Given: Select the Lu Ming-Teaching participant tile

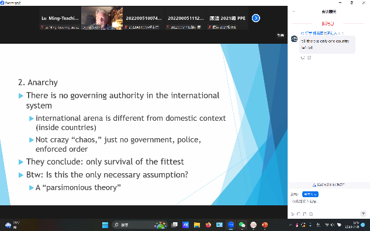Looking at the screenshot, I should pyautogui.click(x=60, y=18).
